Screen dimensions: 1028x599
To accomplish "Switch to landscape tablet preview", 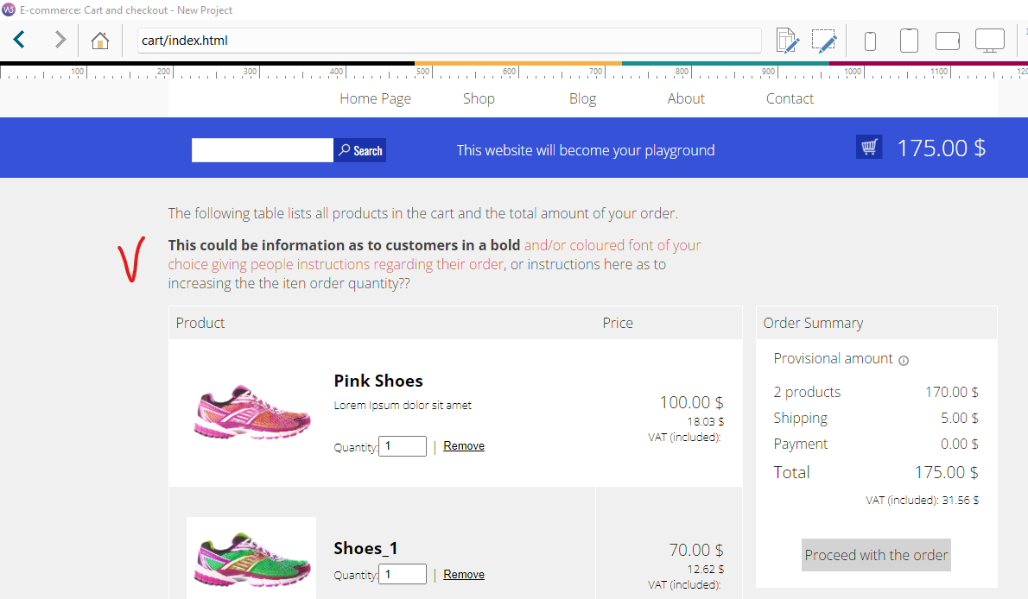I will [948, 41].
